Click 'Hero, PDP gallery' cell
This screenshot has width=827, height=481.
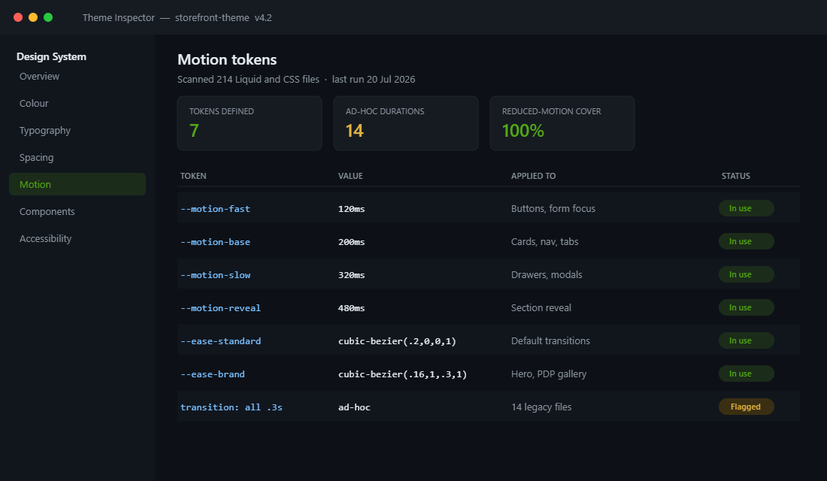point(549,374)
